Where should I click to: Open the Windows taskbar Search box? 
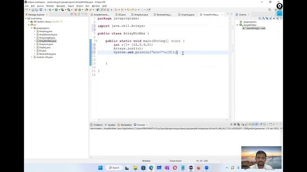pyautogui.click(x=114, y=168)
